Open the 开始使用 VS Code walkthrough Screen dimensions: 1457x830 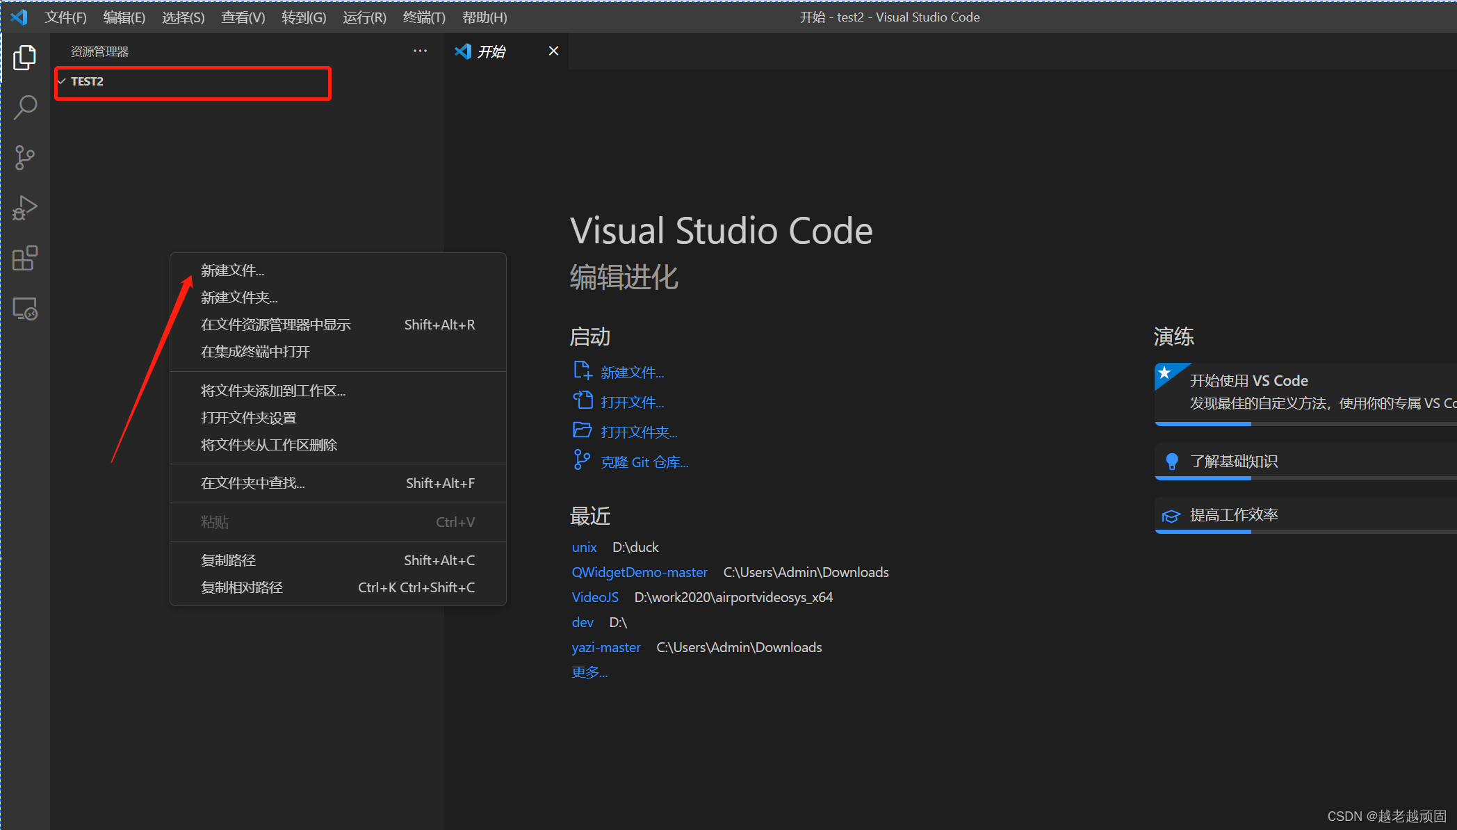1305,393
